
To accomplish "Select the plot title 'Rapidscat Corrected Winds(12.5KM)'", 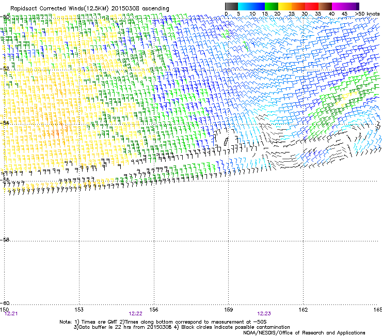I will pyautogui.click(x=59, y=9).
